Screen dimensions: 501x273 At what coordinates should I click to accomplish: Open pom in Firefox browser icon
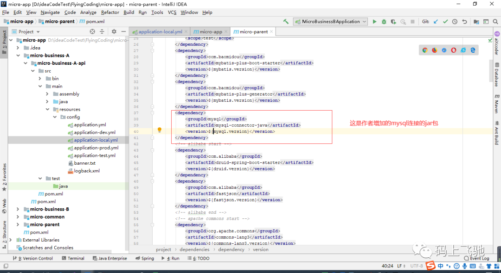pos(434,50)
